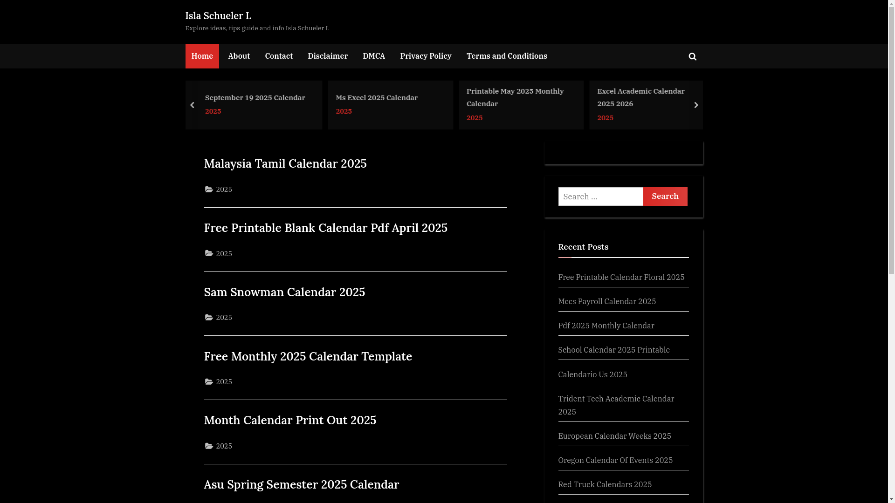
Task: Focus the sidebar Search input field
Action: pyautogui.click(x=600, y=197)
